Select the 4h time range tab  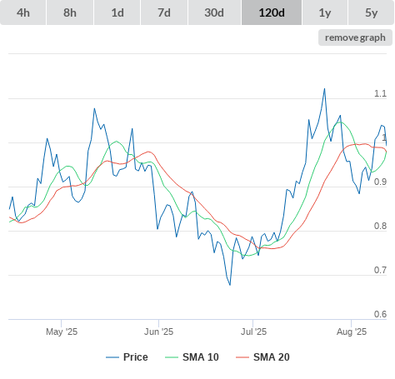[x=23, y=12]
